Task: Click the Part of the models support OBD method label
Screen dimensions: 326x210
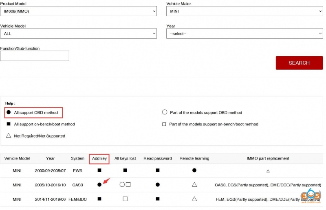Action: [206, 113]
